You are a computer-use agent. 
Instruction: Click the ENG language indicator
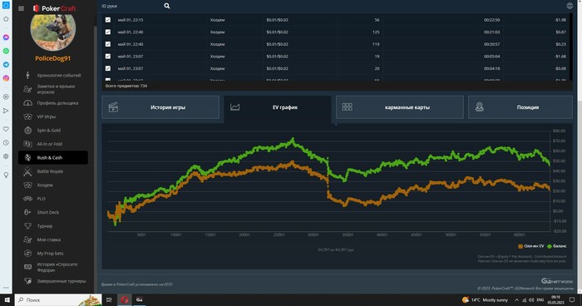[x=540, y=299]
